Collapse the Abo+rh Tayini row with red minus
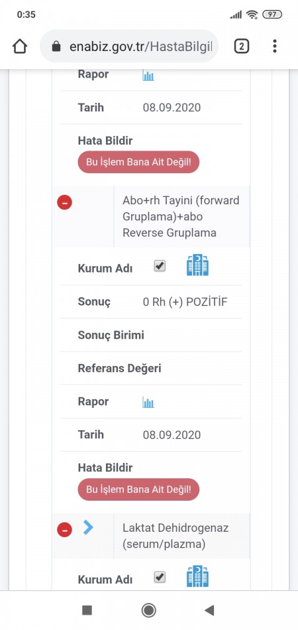The height and width of the screenshot is (630, 298). 65,202
